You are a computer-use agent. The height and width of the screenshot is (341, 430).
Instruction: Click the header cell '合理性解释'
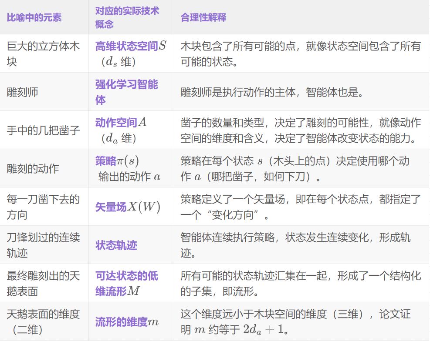click(x=301, y=17)
